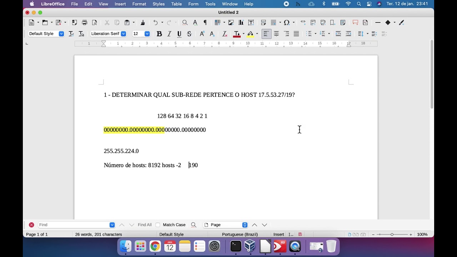Apply the yellow highlighting color
457x257 pixels.
(x=250, y=34)
